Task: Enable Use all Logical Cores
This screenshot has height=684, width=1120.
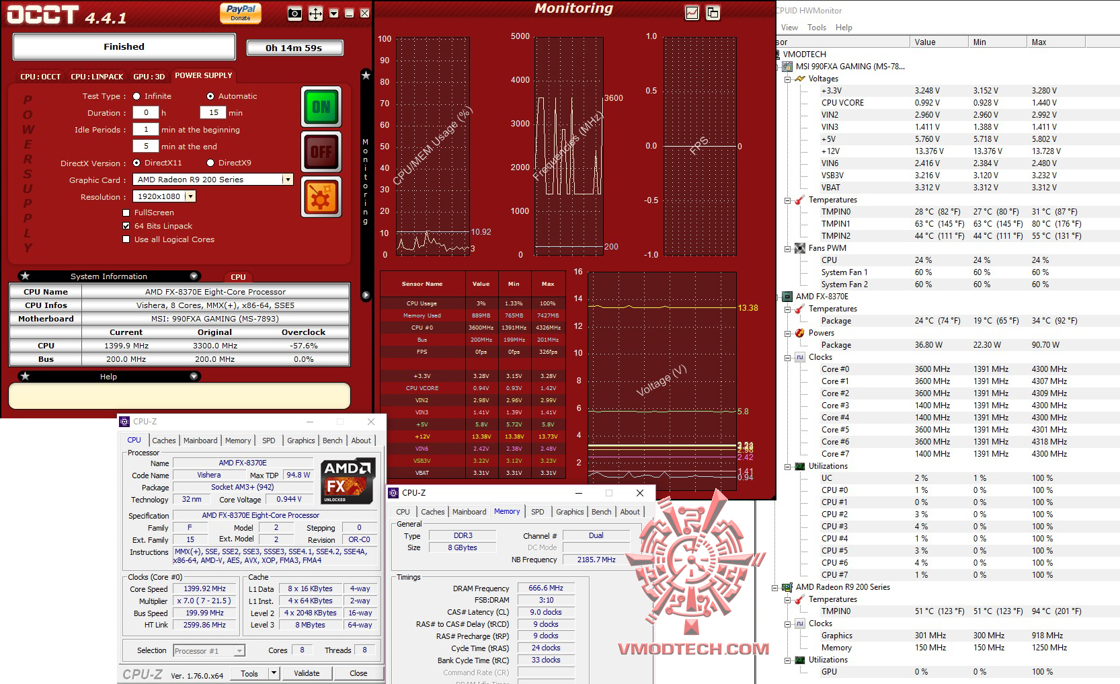Action: (x=126, y=239)
